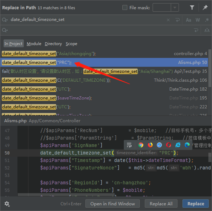
Task: Click the timezone_identifier parameter hint
Action: (x=137, y=153)
